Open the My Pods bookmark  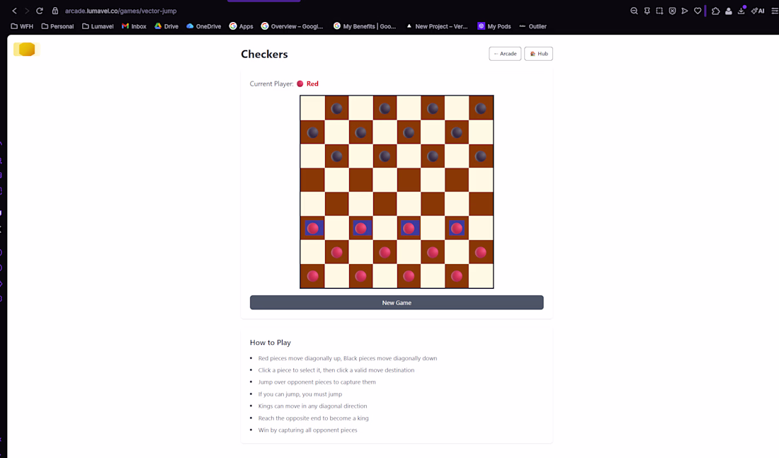[x=494, y=26]
